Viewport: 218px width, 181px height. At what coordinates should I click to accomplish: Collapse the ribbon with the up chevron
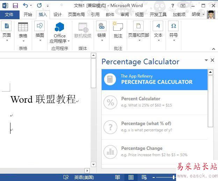pyautogui.click(x=213, y=49)
